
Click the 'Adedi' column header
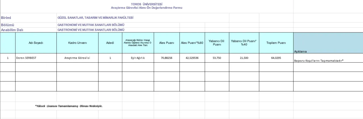click(110, 43)
